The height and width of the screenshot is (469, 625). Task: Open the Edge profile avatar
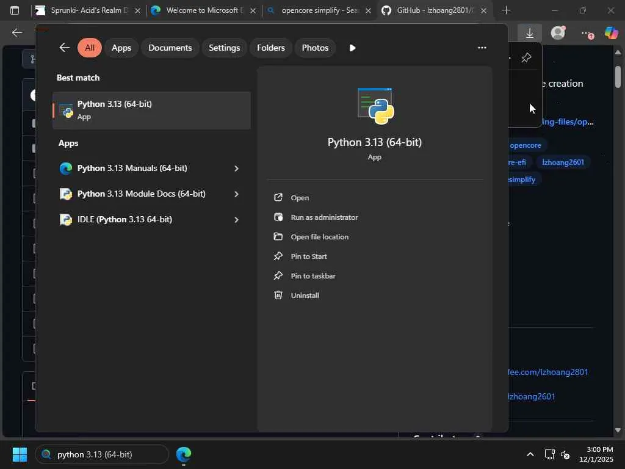[x=558, y=33]
